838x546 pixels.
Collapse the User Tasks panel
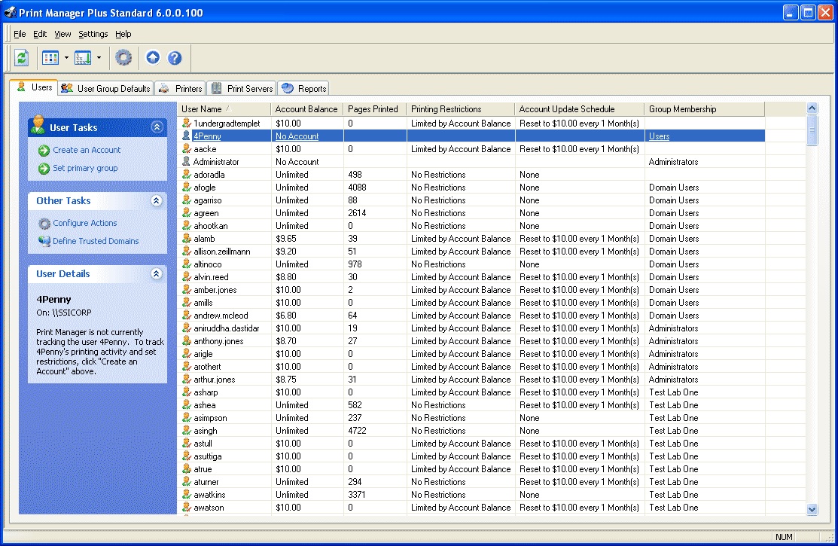[157, 128]
